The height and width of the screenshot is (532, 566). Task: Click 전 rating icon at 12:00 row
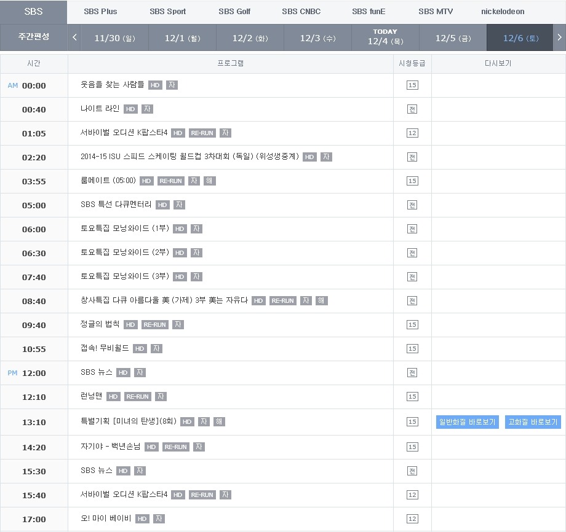point(412,372)
